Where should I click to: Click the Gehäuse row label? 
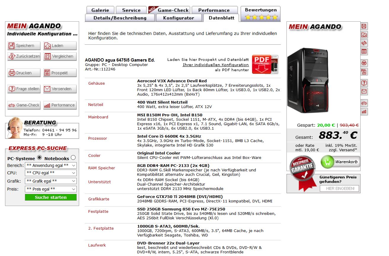coord(97,83)
